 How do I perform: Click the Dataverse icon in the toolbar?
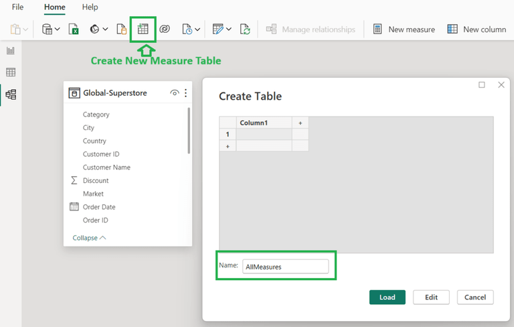(164, 29)
